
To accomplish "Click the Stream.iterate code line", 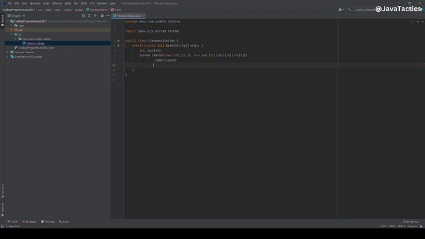I will [193, 55].
